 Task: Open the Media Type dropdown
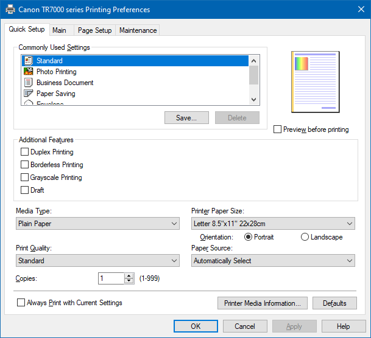pos(97,224)
